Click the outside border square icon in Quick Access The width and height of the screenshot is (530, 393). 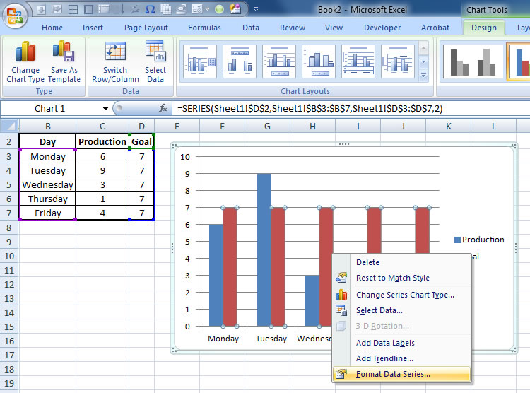[x=88, y=9]
